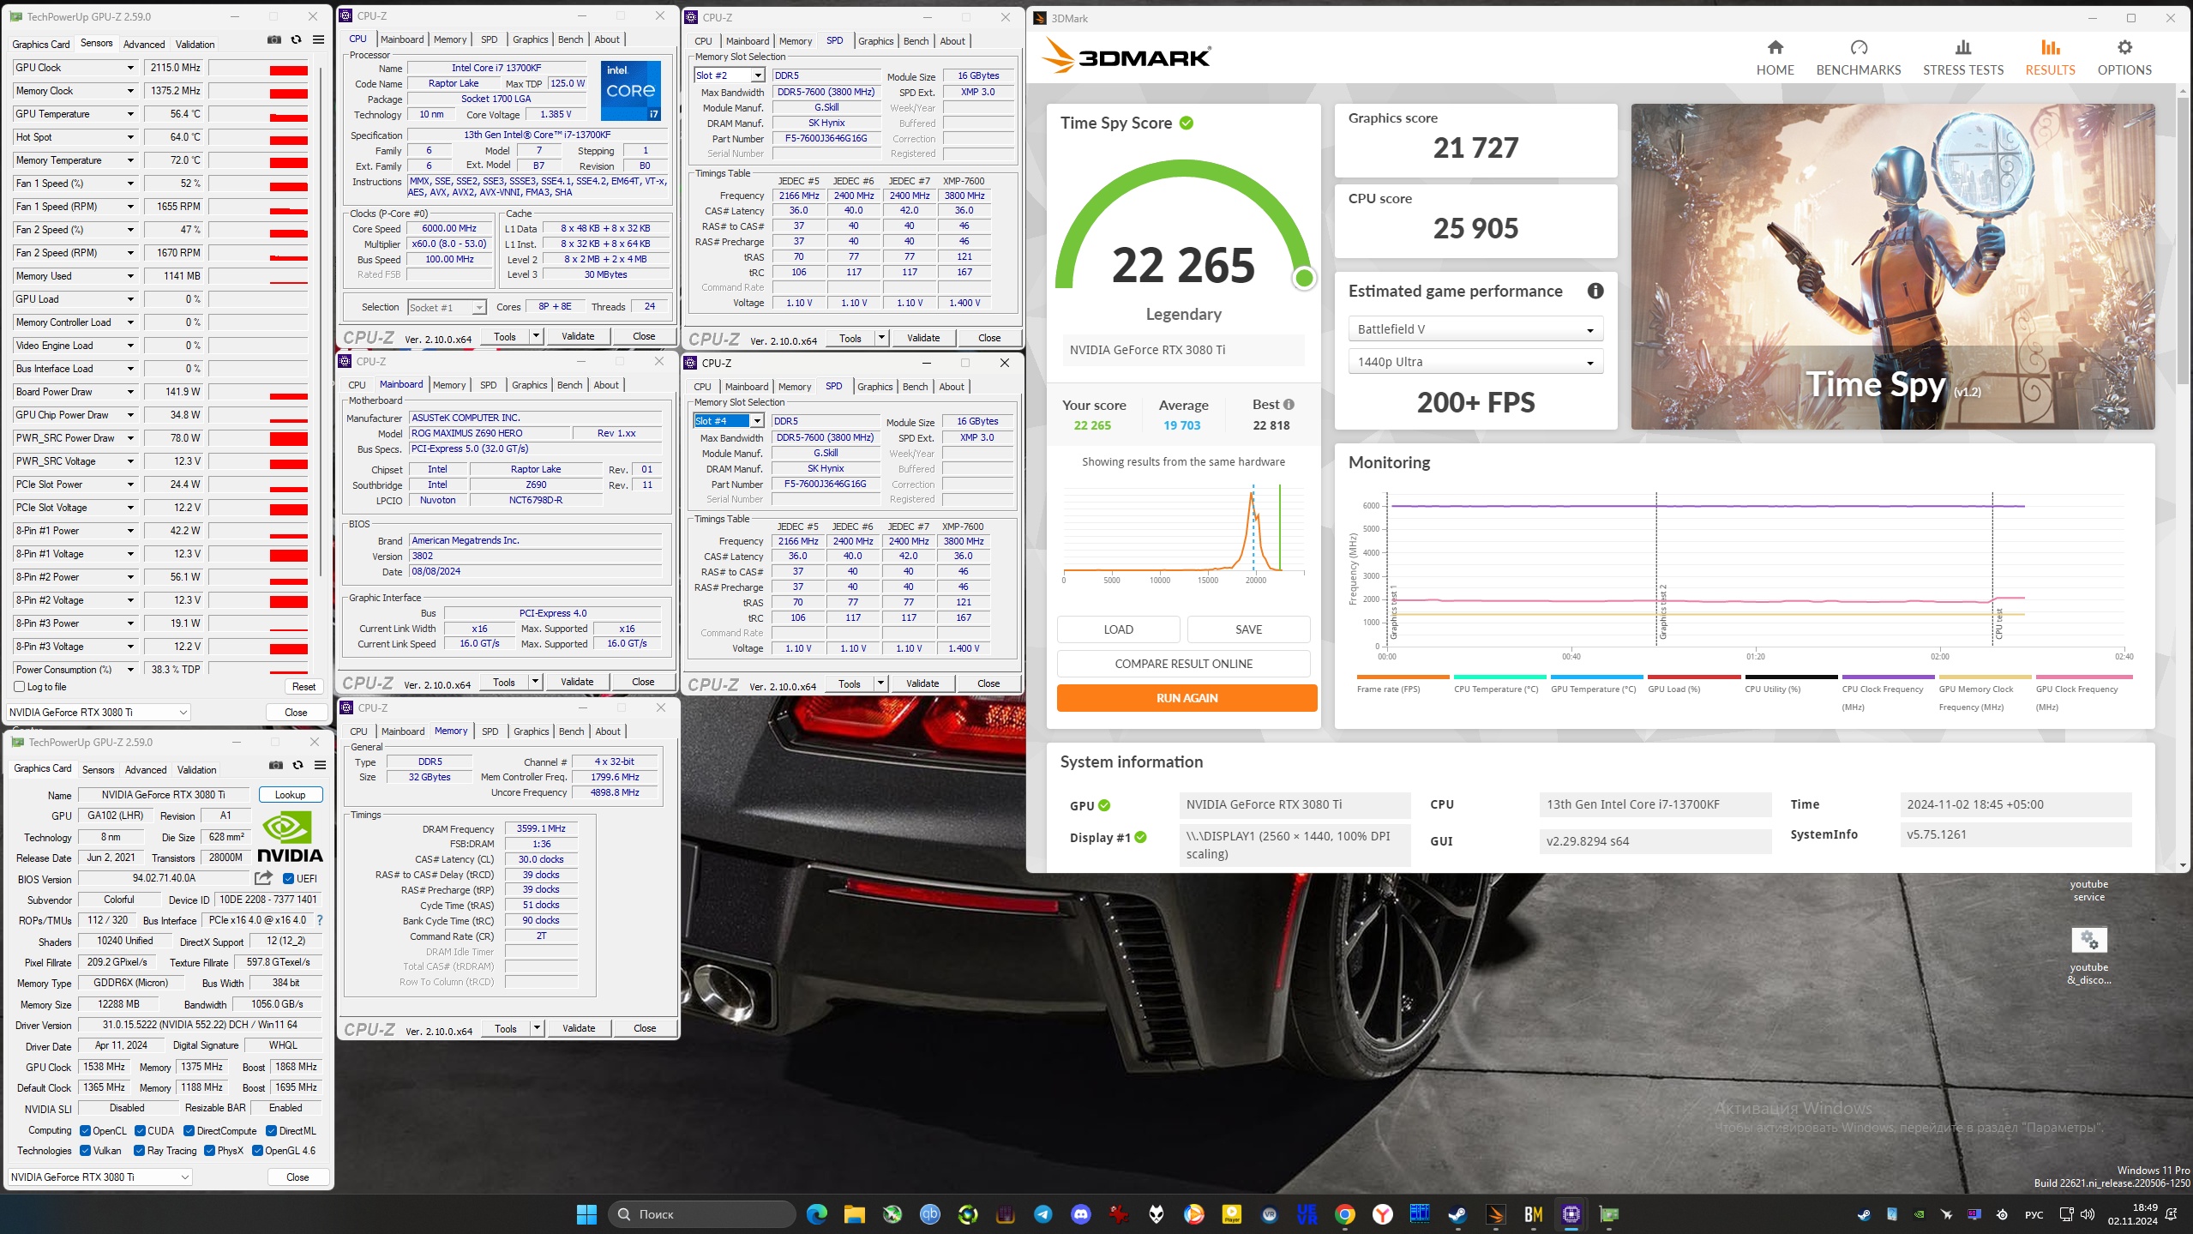2193x1234 pixels.
Task: Launch Telegram from taskbar
Action: click(1043, 1214)
